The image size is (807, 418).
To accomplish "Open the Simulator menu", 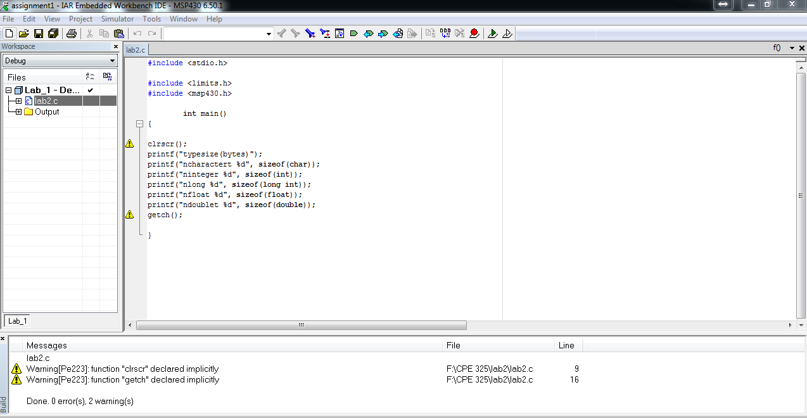I will [117, 19].
